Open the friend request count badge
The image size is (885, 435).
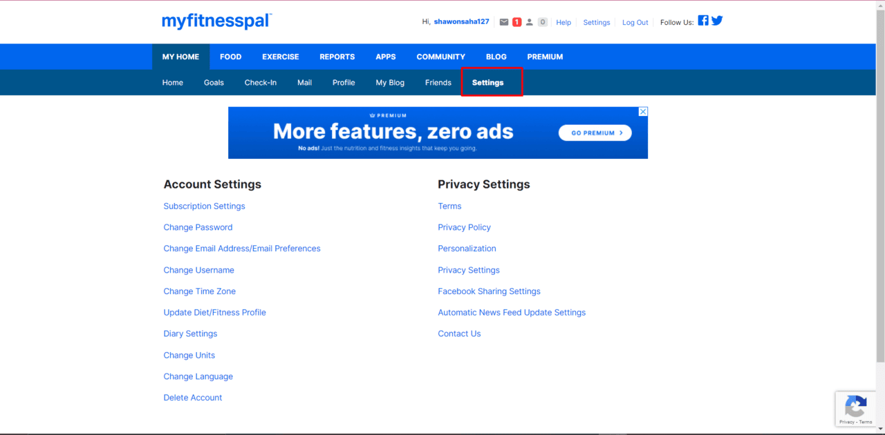(543, 22)
